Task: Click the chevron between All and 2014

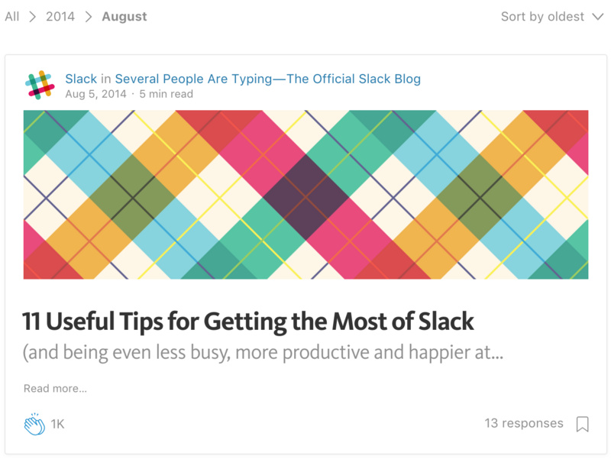Action: [33, 17]
